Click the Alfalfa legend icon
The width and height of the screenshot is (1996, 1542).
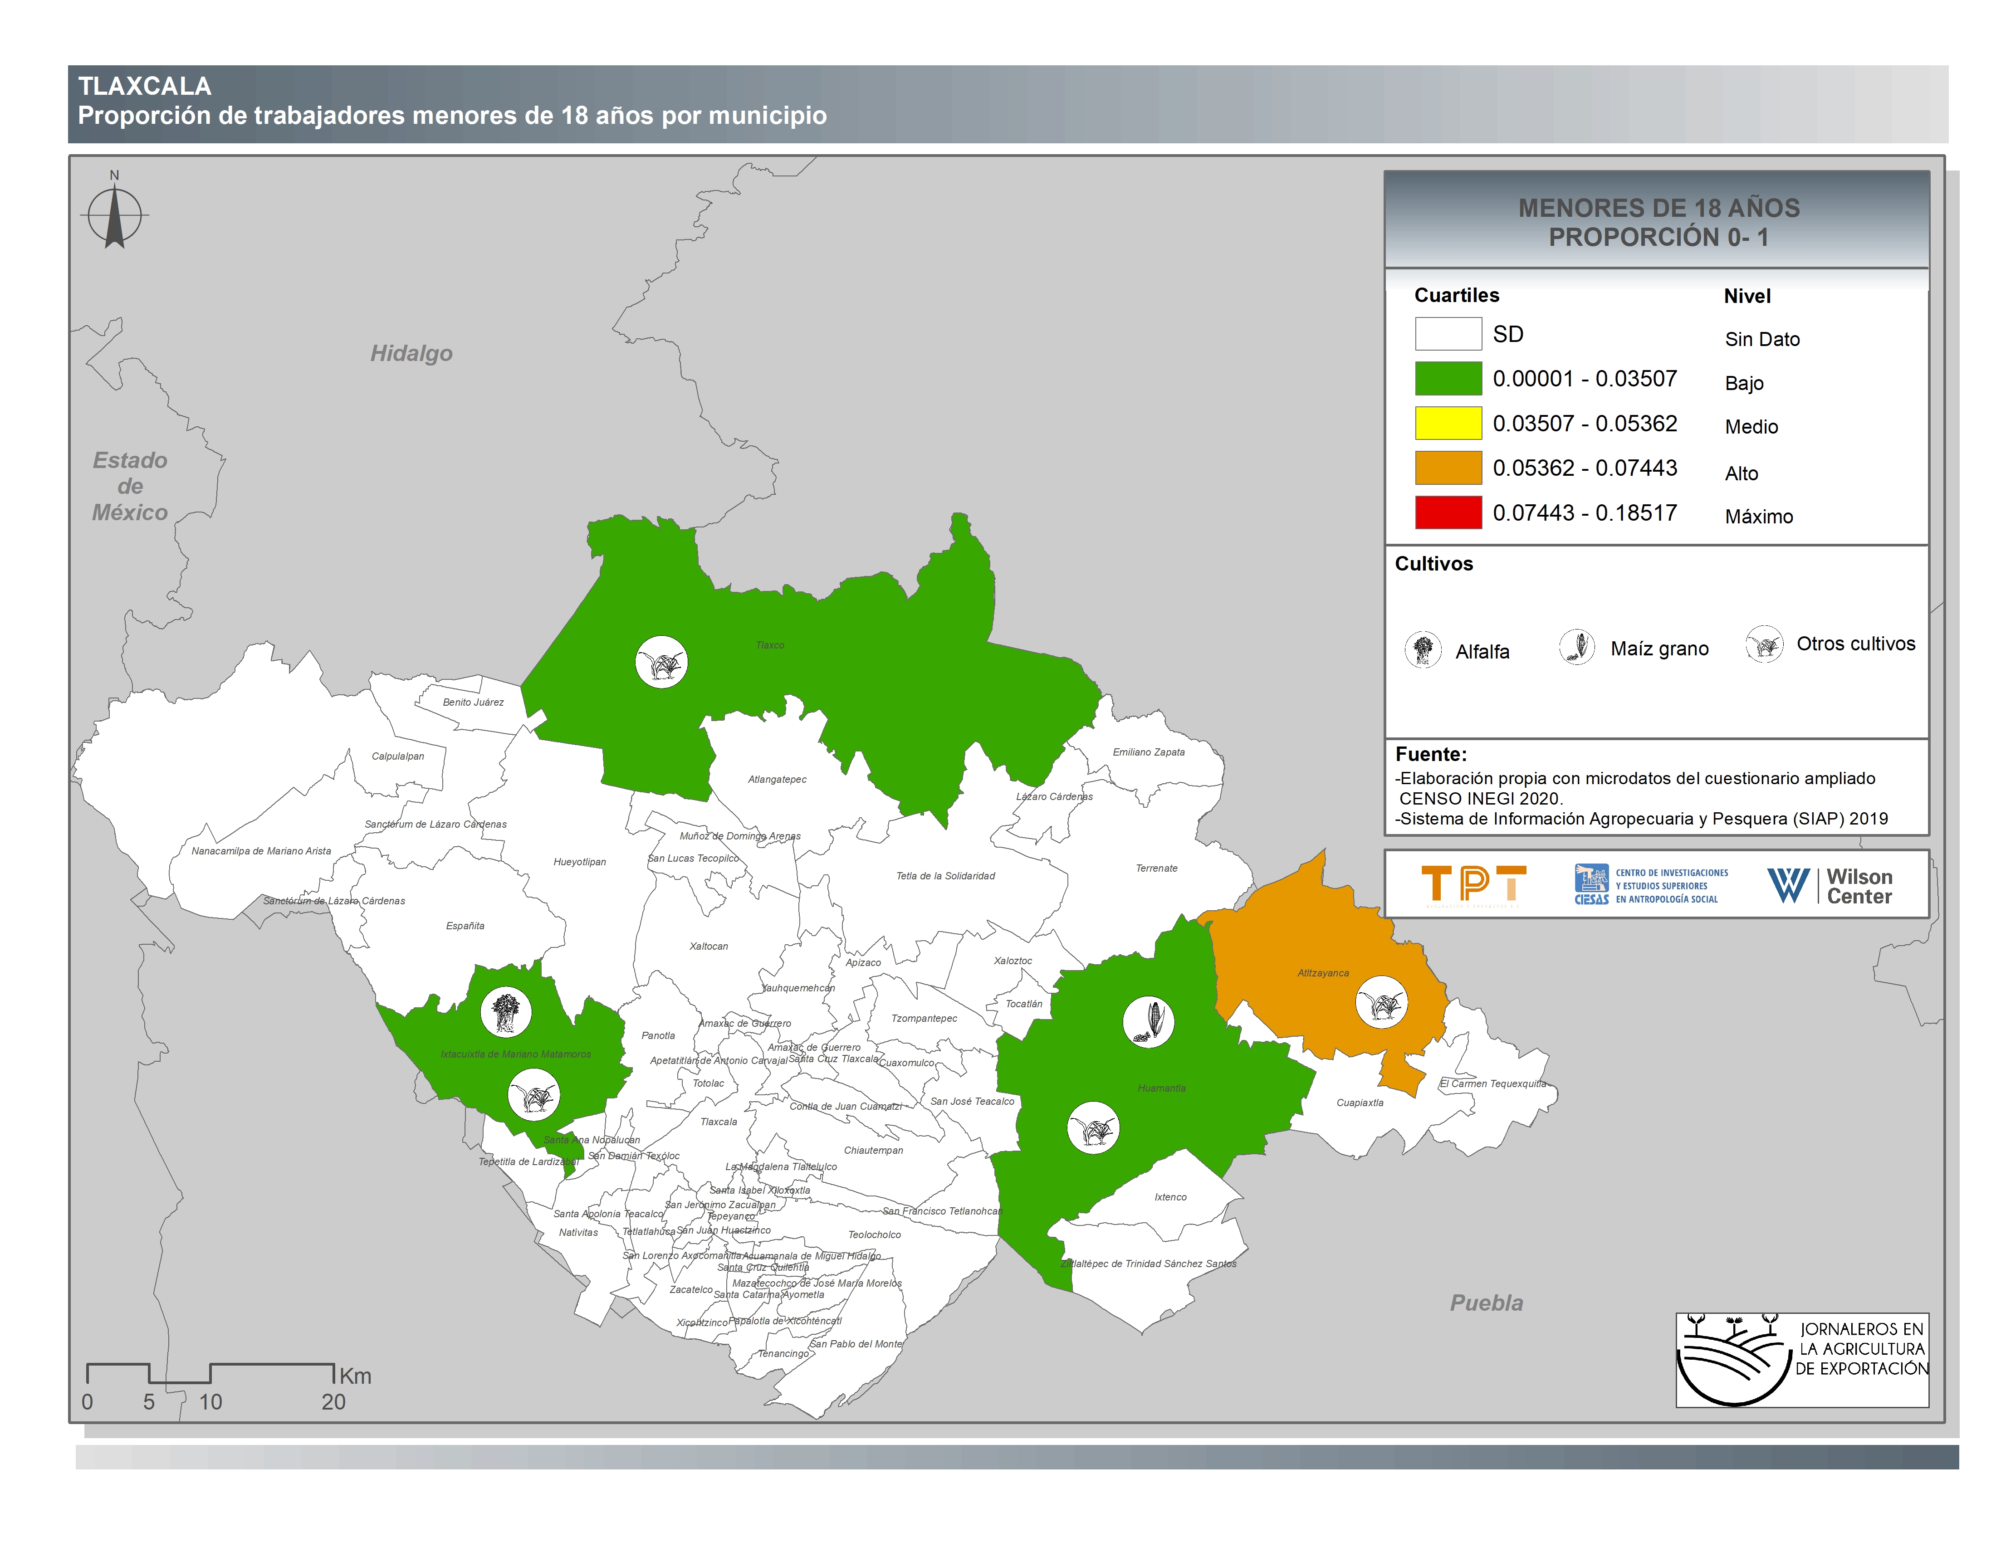(1423, 649)
